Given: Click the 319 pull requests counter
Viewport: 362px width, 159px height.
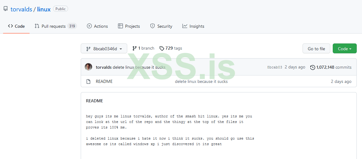Looking at the screenshot, I should (x=72, y=26).
